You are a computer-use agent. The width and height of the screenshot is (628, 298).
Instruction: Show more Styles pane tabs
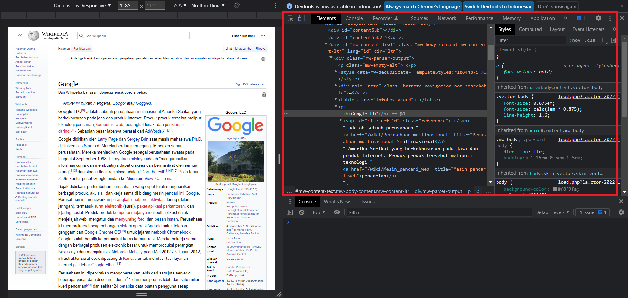614,29
